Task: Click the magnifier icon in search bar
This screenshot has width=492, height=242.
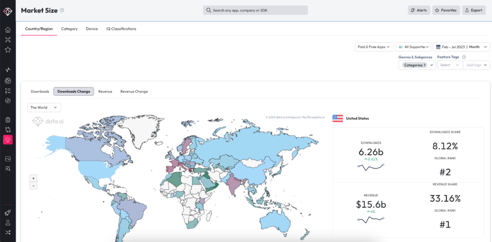Action: (x=209, y=11)
